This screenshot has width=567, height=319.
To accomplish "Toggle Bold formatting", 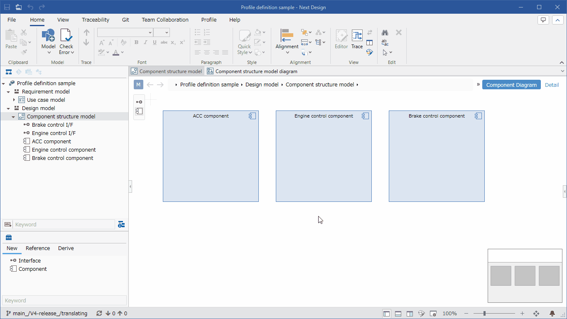I will (x=136, y=42).
